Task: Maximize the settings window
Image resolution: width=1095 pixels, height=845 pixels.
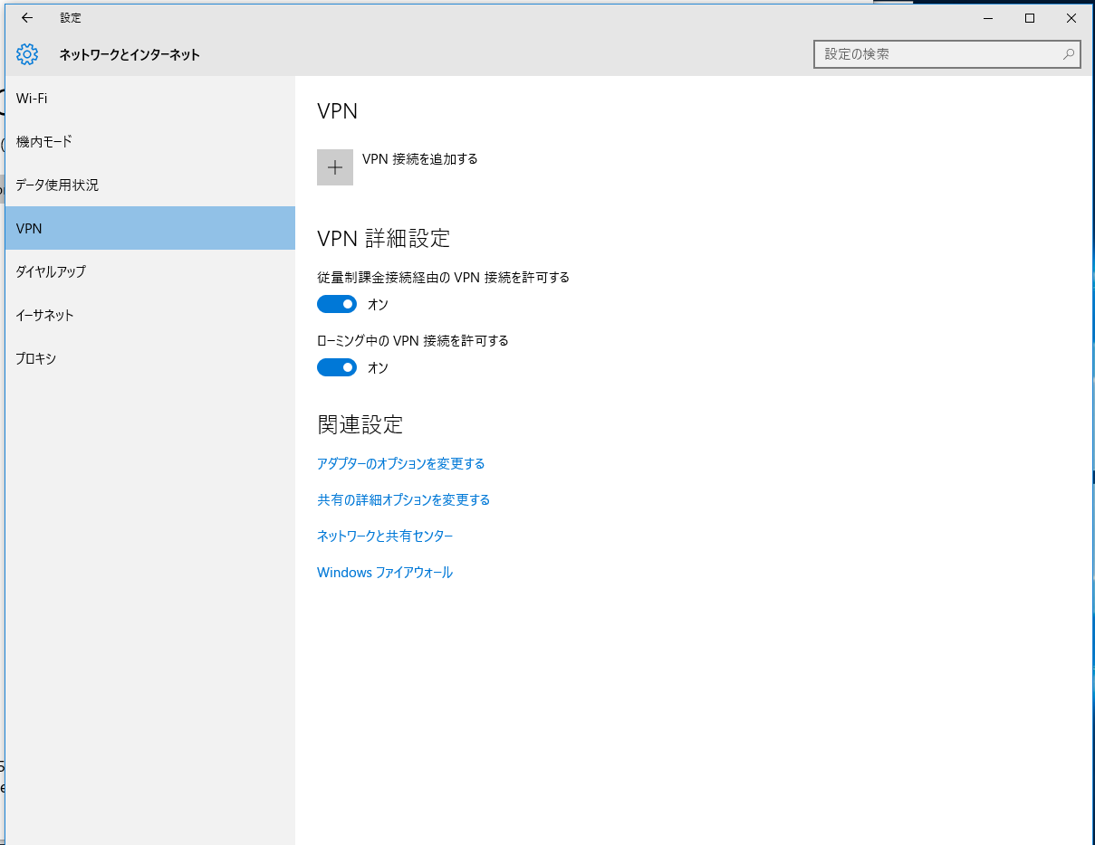Action: [1030, 18]
